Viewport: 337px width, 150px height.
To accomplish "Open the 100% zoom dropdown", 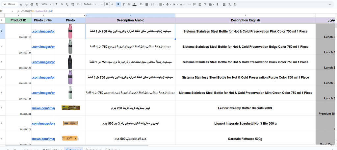I will pyautogui.click(x=46, y=4).
